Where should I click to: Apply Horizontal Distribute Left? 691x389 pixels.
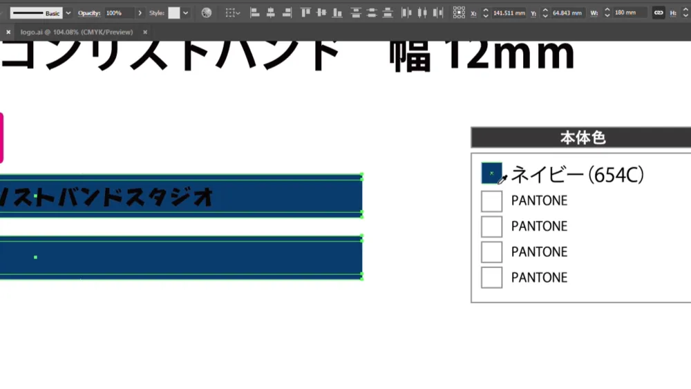pos(406,12)
